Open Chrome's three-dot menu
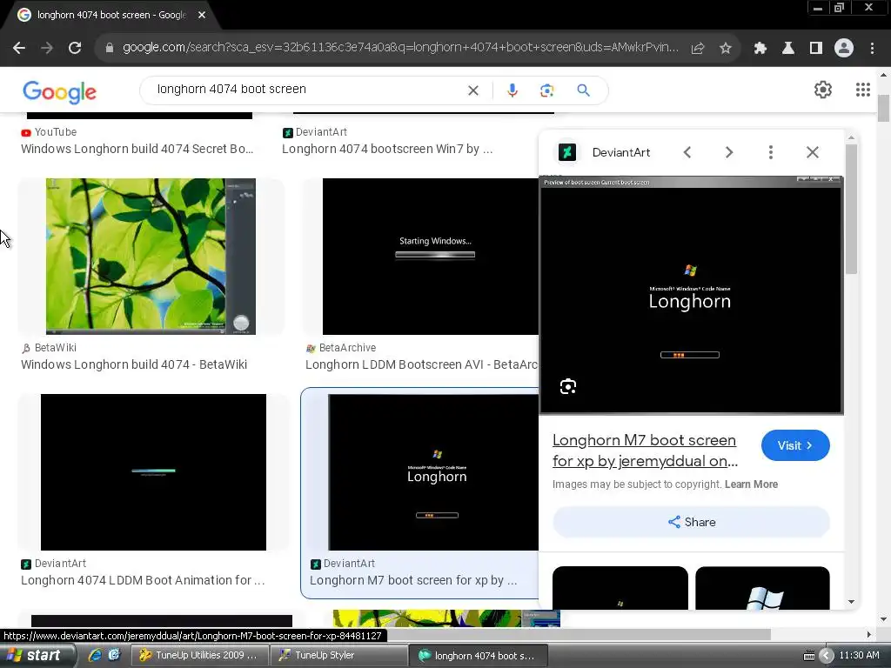891x668 pixels. click(x=872, y=48)
